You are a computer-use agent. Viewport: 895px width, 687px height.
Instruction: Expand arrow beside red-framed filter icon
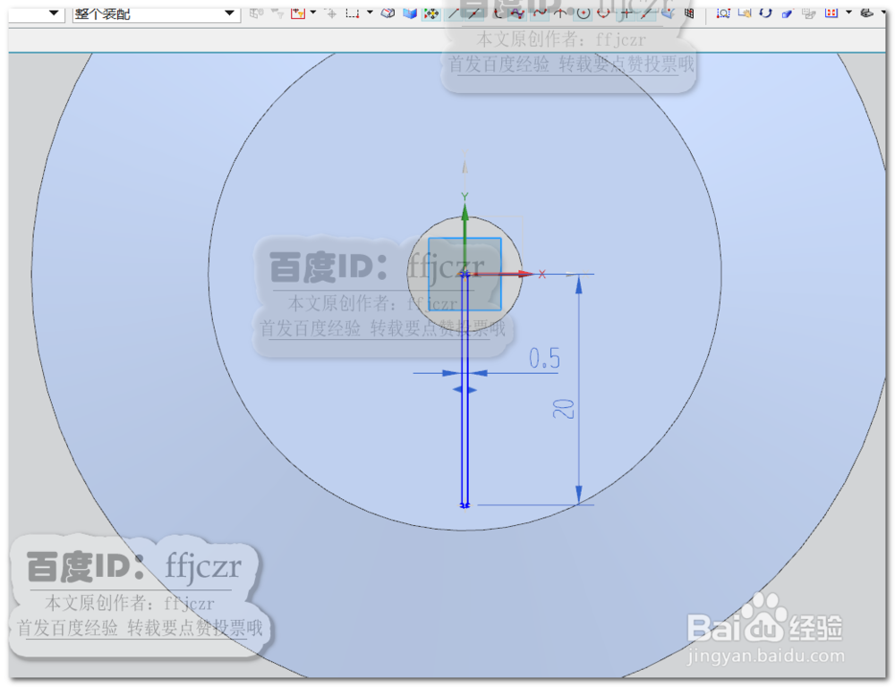coord(312,13)
